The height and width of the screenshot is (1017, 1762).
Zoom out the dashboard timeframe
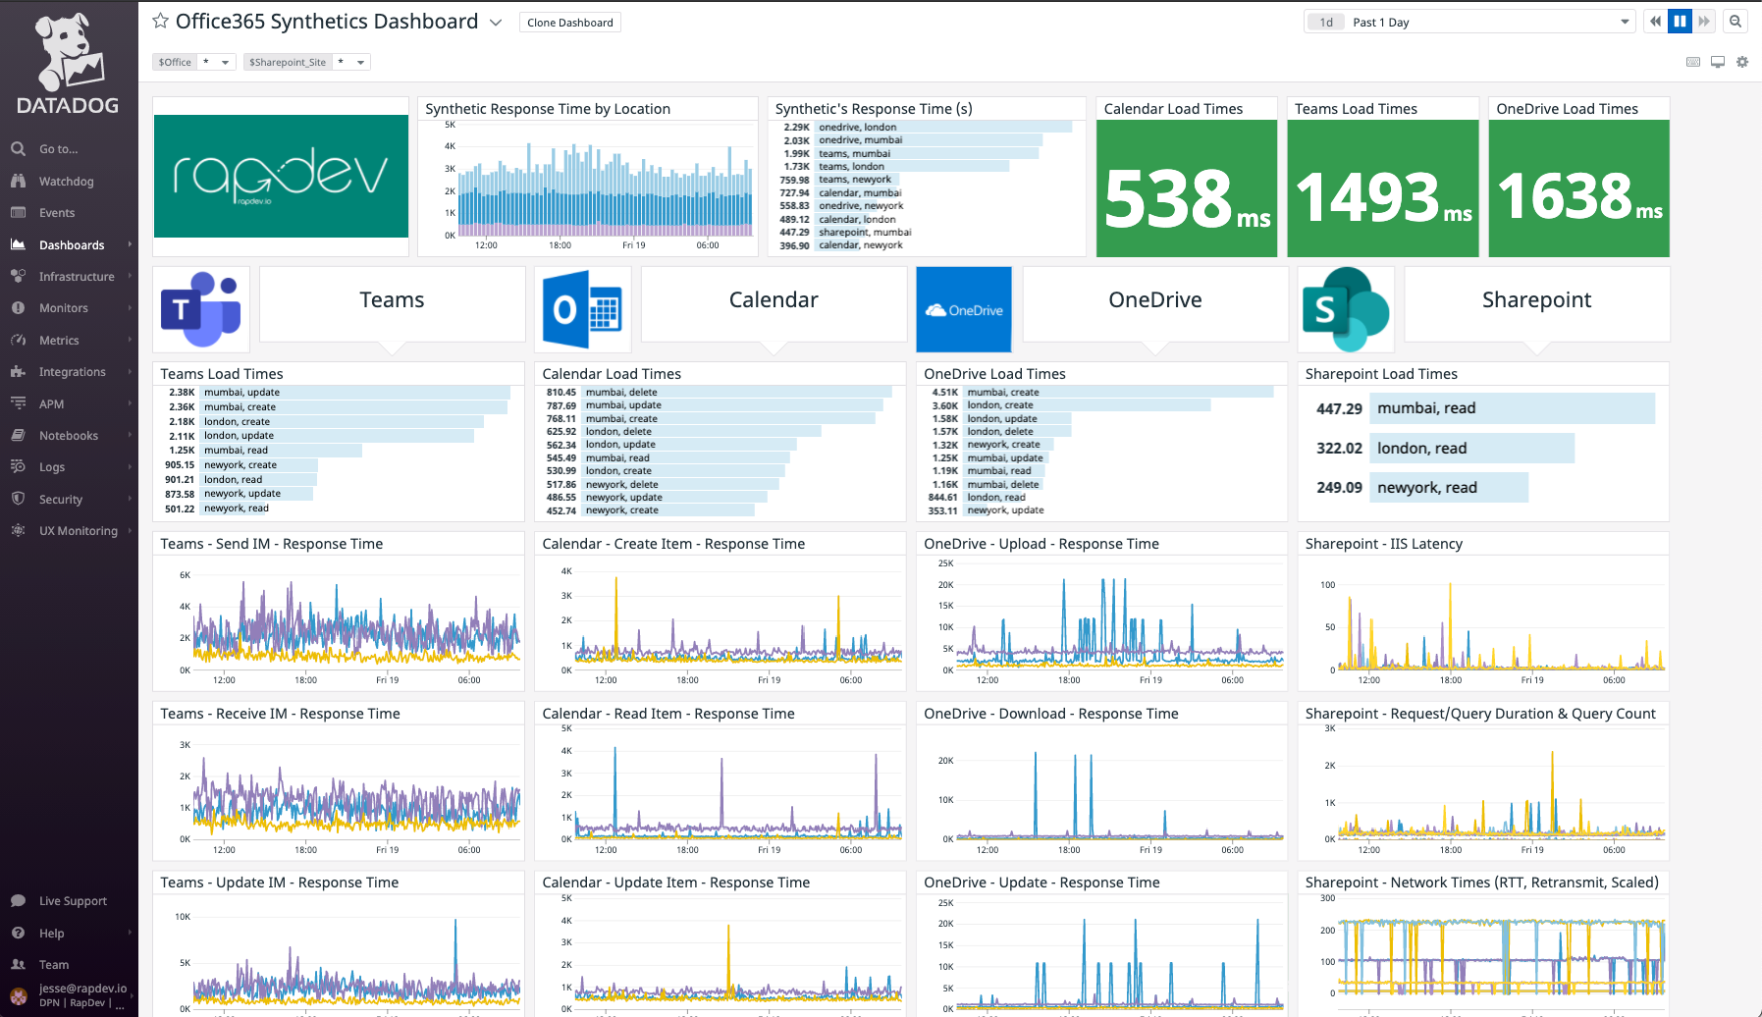coord(1735,21)
